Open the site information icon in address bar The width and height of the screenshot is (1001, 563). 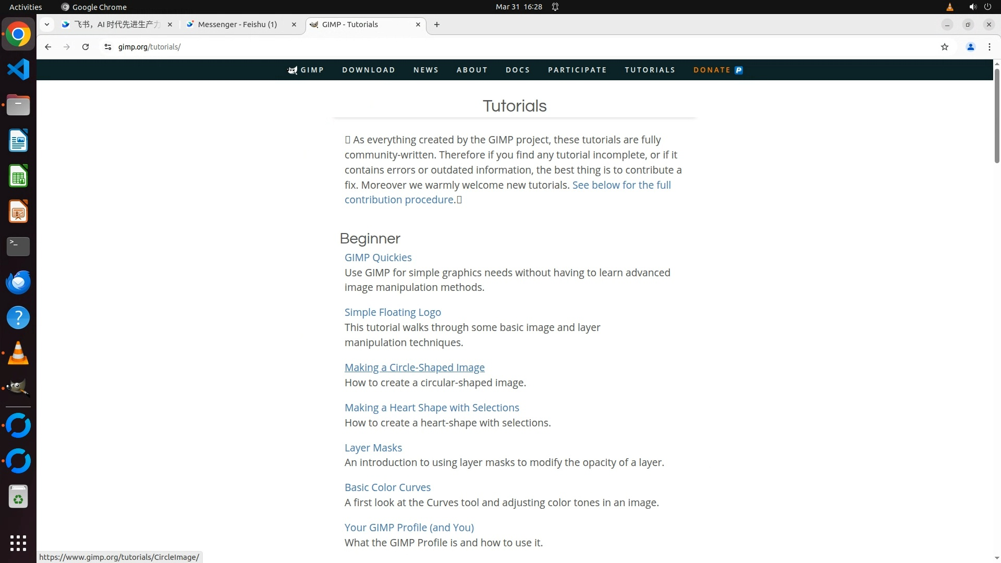[108, 47]
